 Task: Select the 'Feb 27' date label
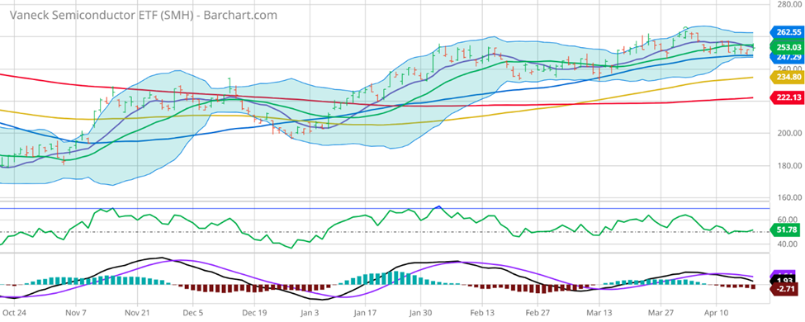click(x=538, y=312)
